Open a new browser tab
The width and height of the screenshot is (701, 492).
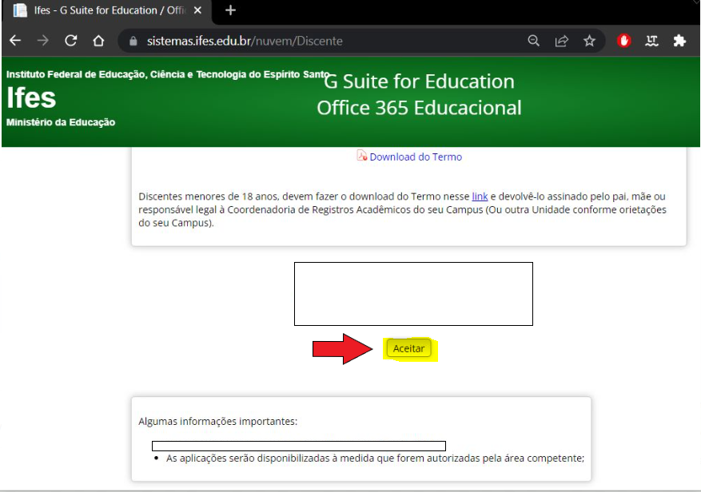(x=230, y=10)
